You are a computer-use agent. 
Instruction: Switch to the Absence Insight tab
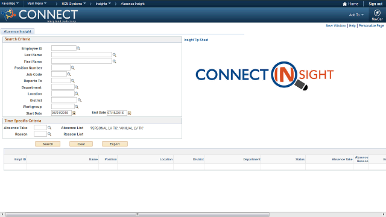(17, 31)
